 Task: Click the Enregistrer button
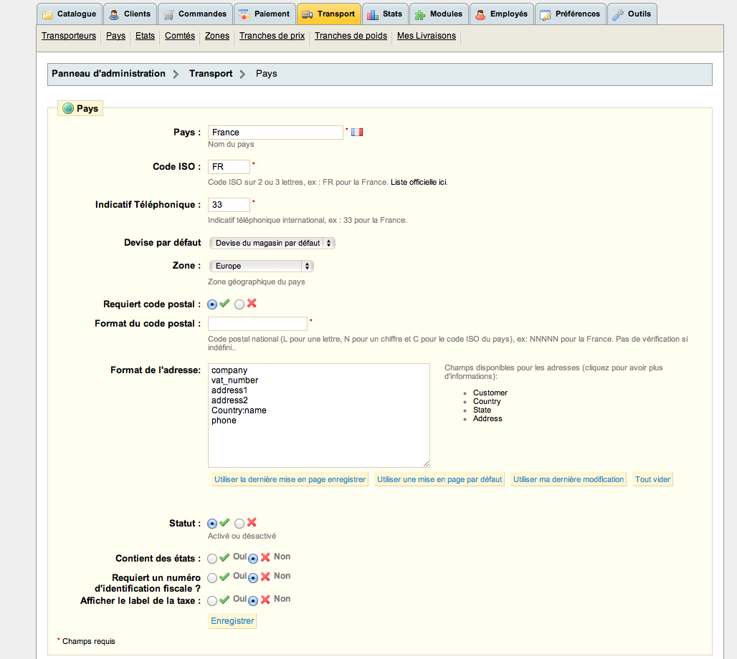click(232, 620)
